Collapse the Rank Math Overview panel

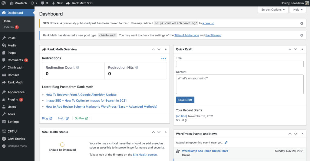point(166,49)
